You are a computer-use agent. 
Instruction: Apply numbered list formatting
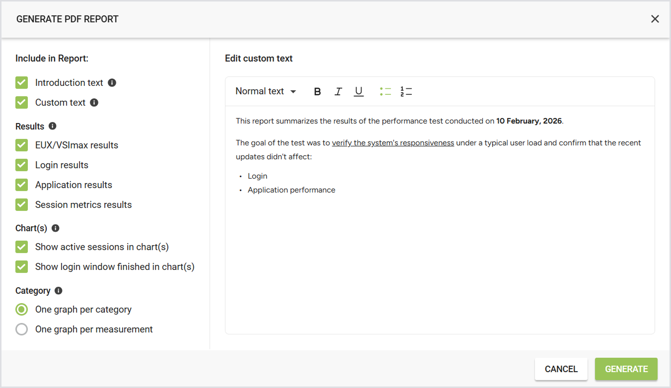(x=406, y=91)
